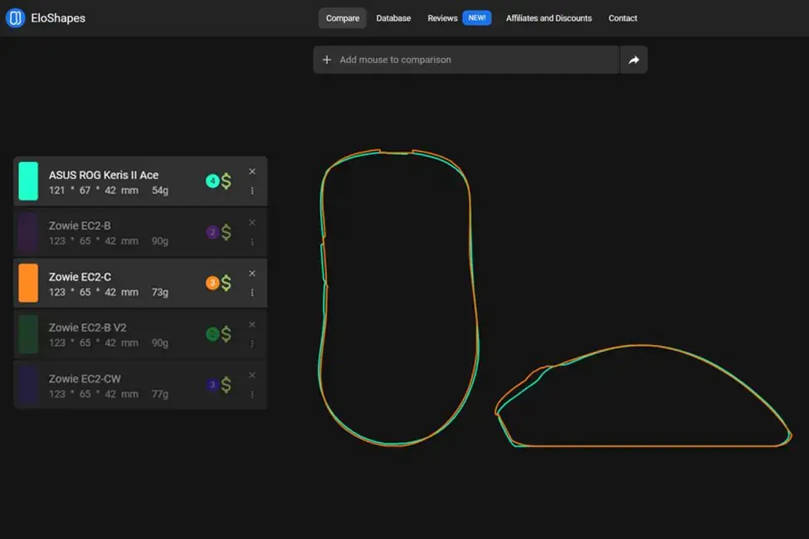Click the EloShapes logo icon
Screen dimensions: 809x539
(15, 18)
